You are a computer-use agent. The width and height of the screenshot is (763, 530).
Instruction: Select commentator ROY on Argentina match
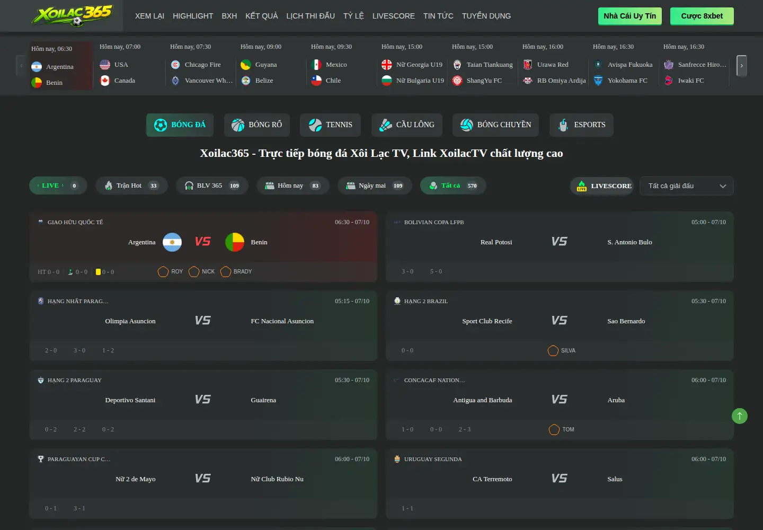point(171,271)
